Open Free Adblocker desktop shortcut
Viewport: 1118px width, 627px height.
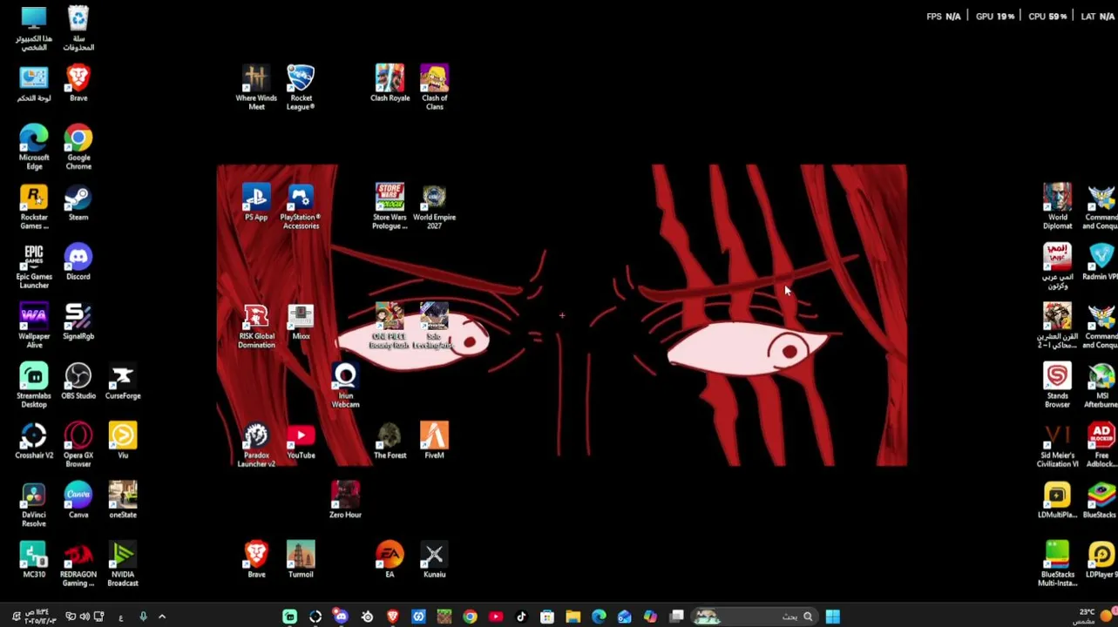point(1101,444)
